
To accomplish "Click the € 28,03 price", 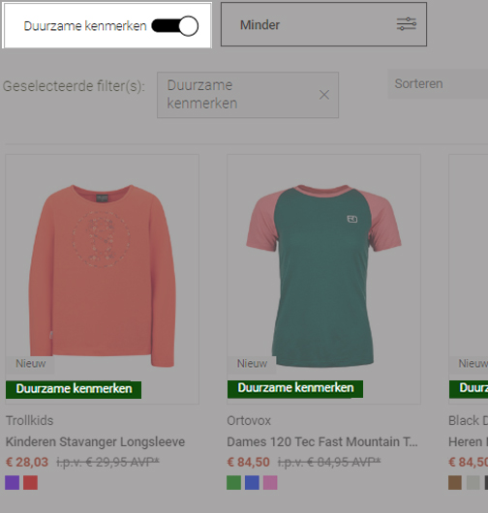I will [27, 463].
